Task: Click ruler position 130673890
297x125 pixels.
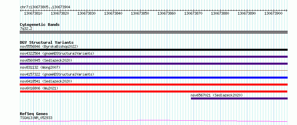Action: tap(247, 13)
